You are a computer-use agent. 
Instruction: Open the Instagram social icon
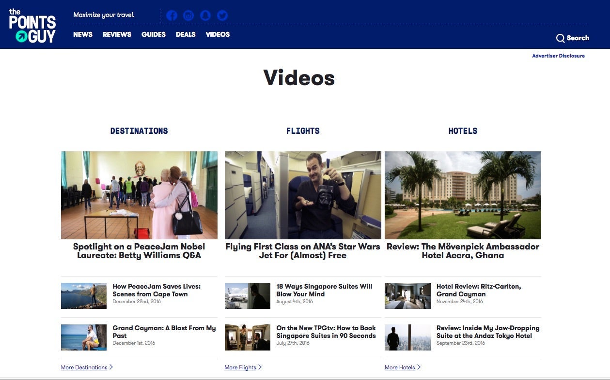[188, 15]
